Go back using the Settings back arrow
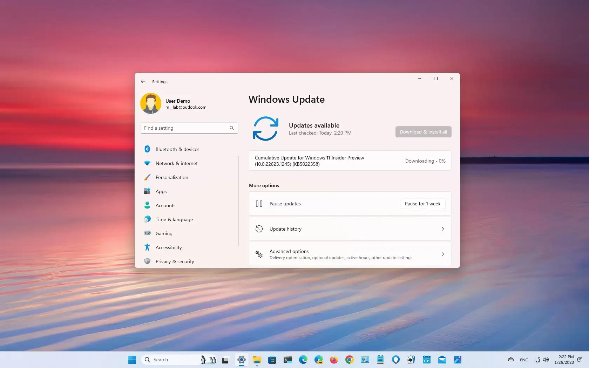The width and height of the screenshot is (589, 368). pyautogui.click(x=143, y=81)
